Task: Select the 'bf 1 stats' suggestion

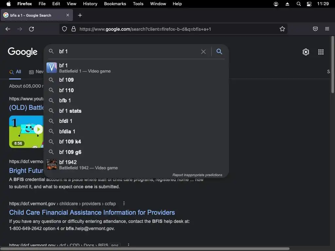Action: tap(136, 111)
